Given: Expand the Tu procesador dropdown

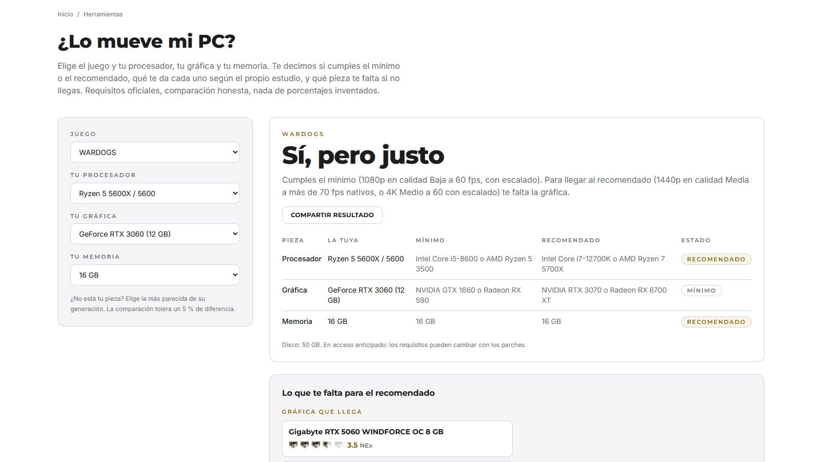Looking at the screenshot, I should point(155,194).
